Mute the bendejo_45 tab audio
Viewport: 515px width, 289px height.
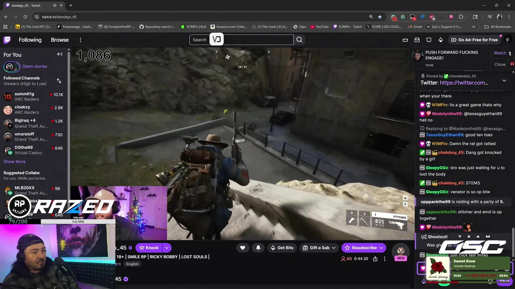(55, 5)
